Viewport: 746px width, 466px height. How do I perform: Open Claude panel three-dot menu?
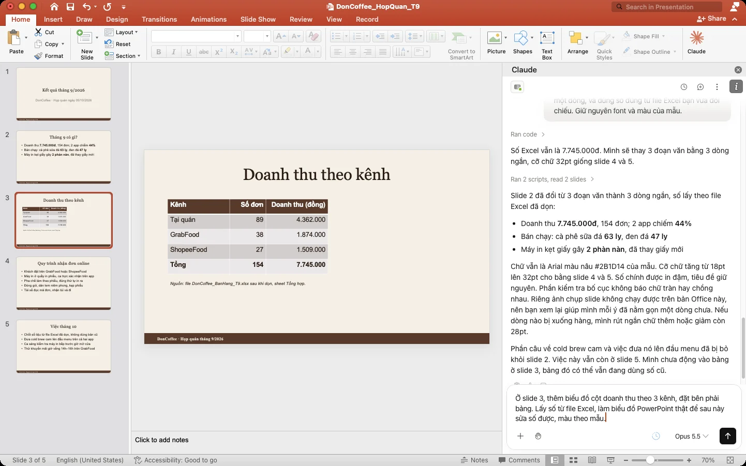click(717, 87)
